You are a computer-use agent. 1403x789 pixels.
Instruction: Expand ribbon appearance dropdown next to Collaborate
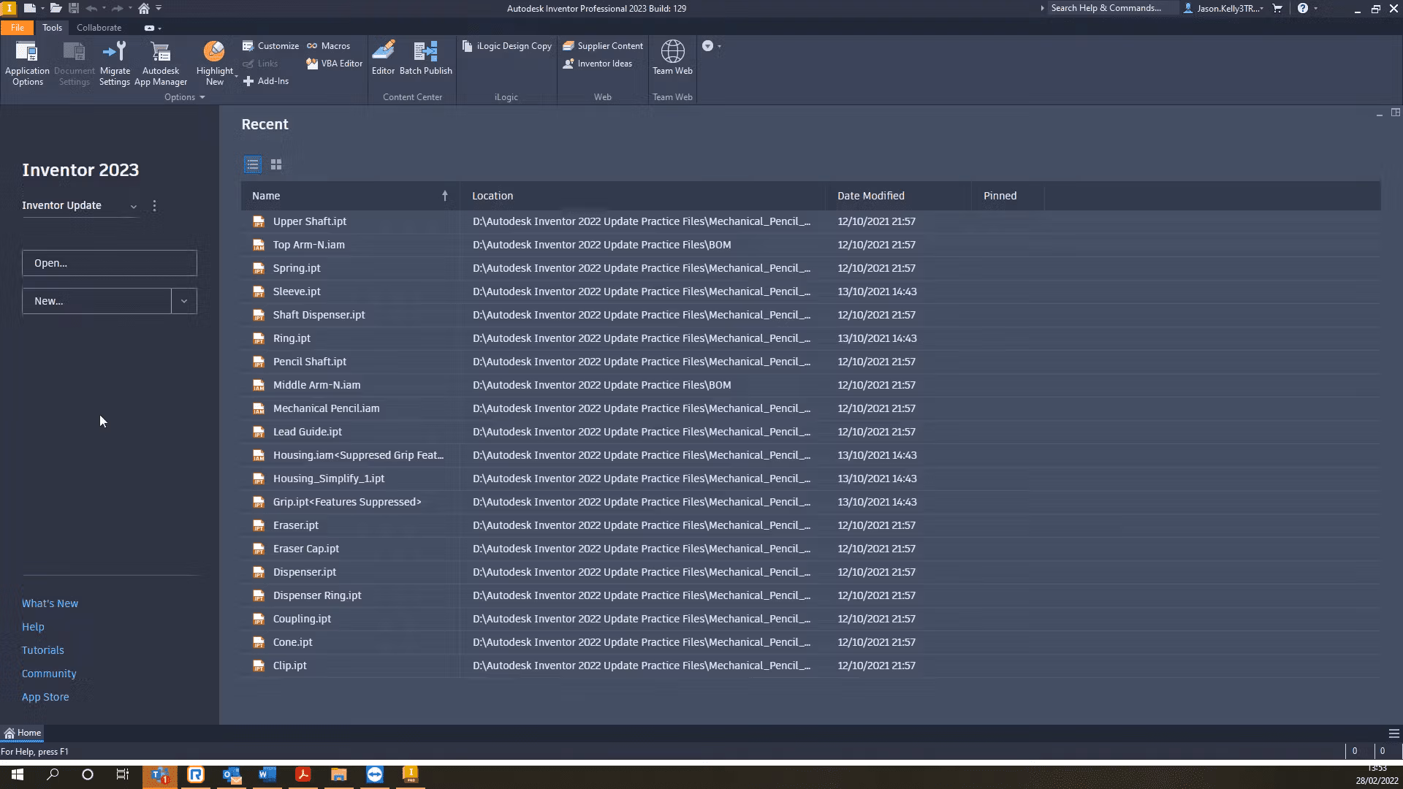pyautogui.click(x=152, y=28)
